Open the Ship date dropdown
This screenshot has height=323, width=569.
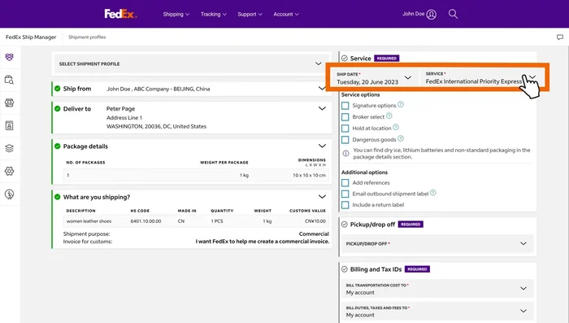pyautogui.click(x=374, y=78)
